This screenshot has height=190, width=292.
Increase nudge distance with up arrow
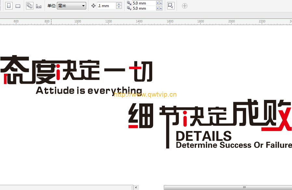pyautogui.click(x=119, y=4)
